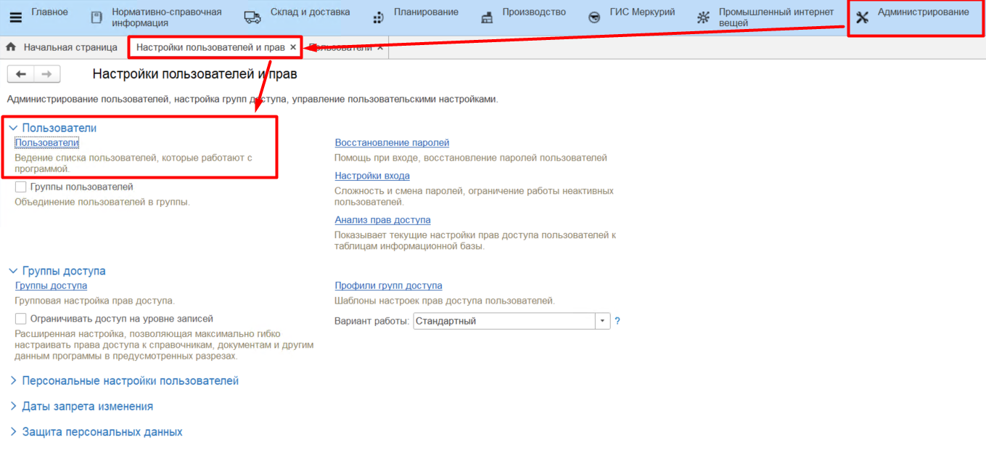Click the Нормативно-справочная информация clipboard icon

pyautogui.click(x=96, y=17)
